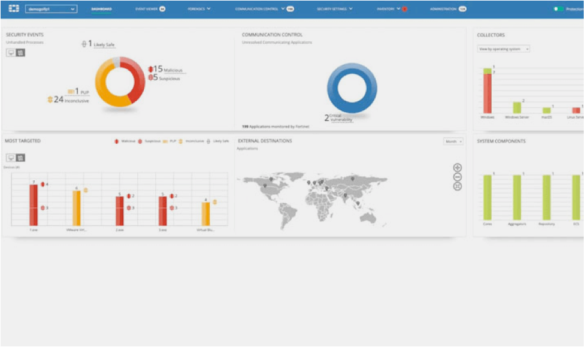Click the Event Viewer count badge
This screenshot has height=347, width=584.
(x=162, y=9)
